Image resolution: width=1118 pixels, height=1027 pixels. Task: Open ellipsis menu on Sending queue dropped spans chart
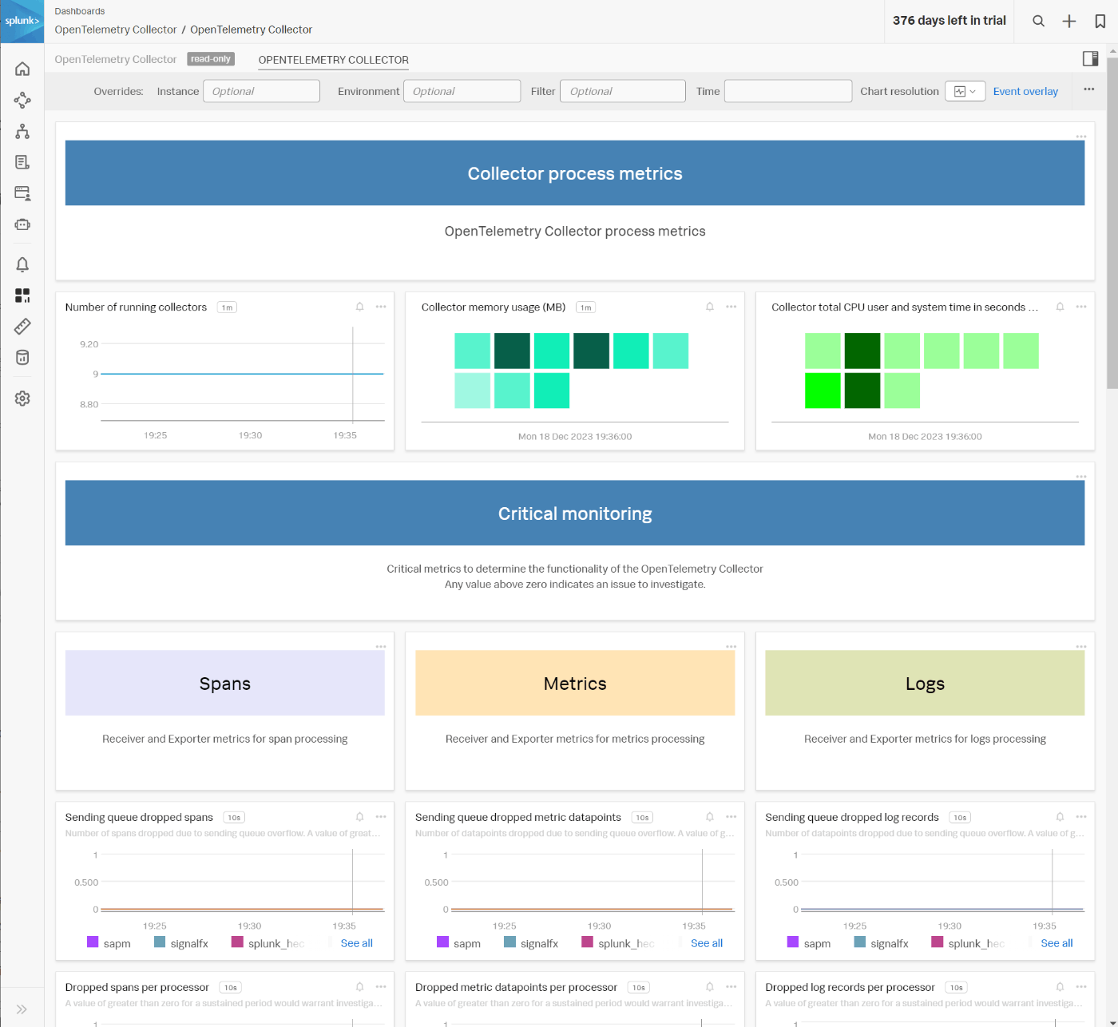(381, 817)
